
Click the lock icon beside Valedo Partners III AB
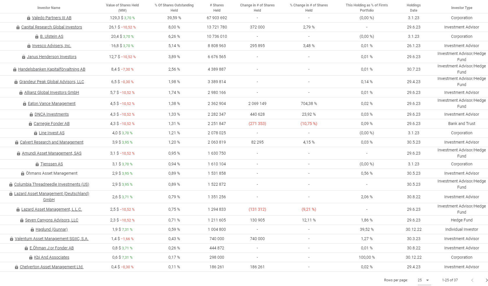(29, 18)
